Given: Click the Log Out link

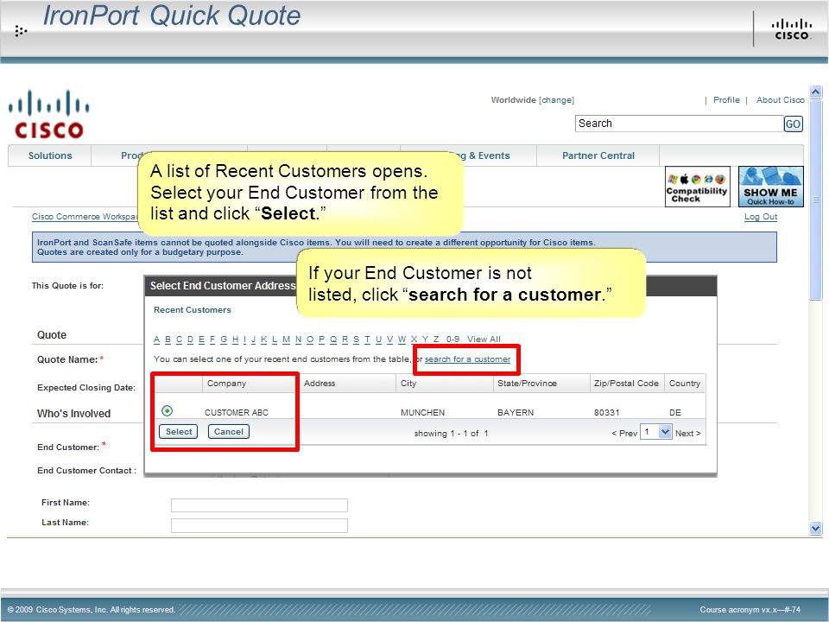Looking at the screenshot, I should pyautogui.click(x=760, y=217).
